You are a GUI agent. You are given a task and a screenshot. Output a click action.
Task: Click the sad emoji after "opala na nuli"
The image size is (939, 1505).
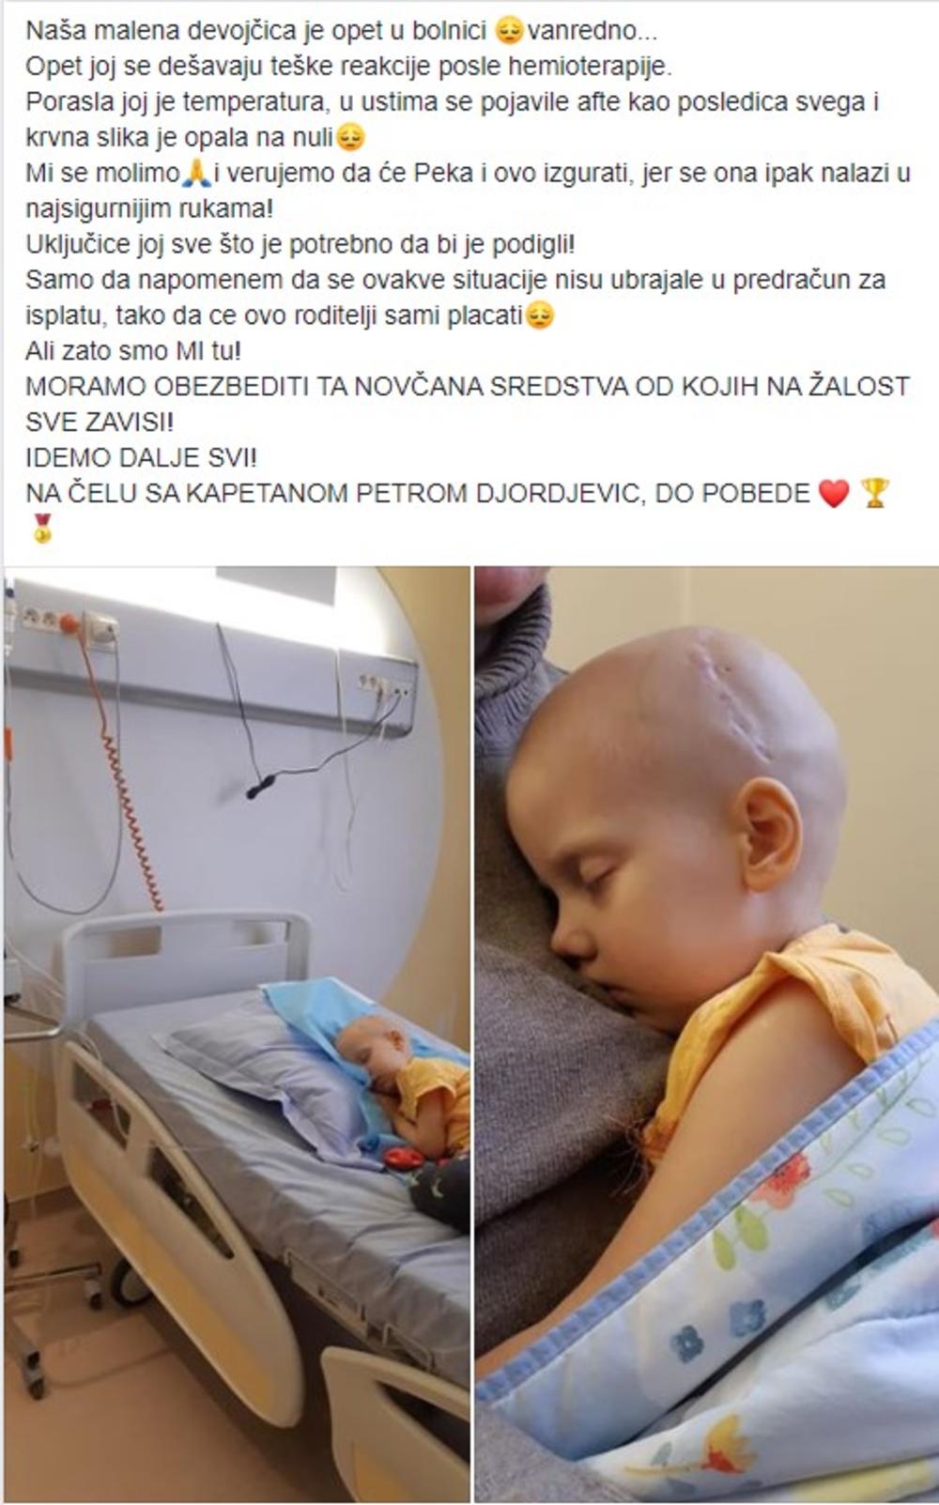tap(350, 138)
